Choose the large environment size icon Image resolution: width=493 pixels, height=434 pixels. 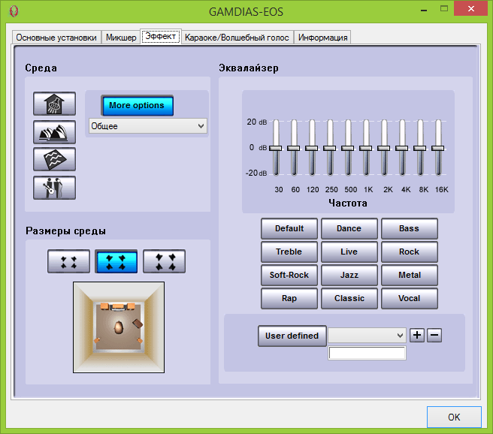pyautogui.click(x=164, y=261)
